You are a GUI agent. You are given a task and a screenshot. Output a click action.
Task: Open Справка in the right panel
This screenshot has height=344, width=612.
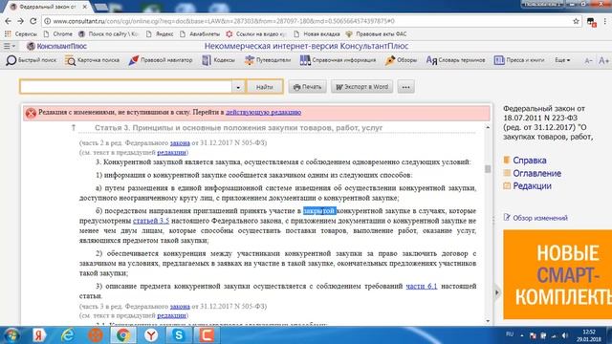click(x=525, y=161)
